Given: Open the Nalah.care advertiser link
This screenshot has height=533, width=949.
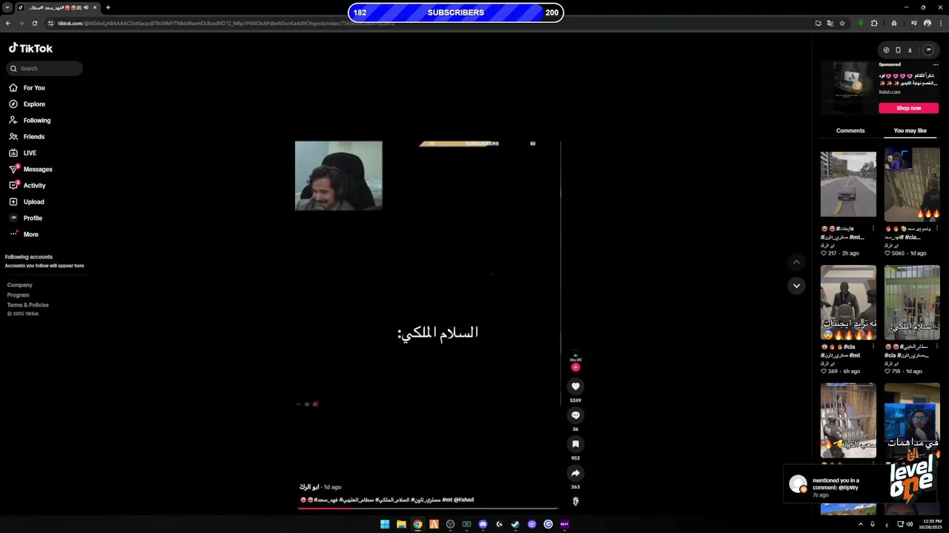Looking at the screenshot, I should coord(890,93).
